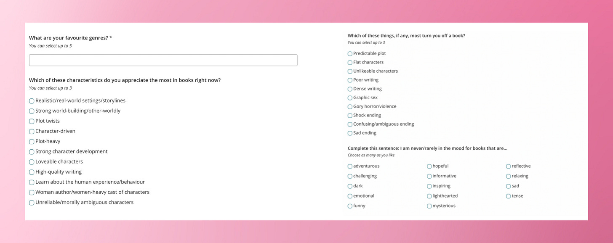
Task: Click the 'turn you off a book' question
Action: (x=406, y=36)
